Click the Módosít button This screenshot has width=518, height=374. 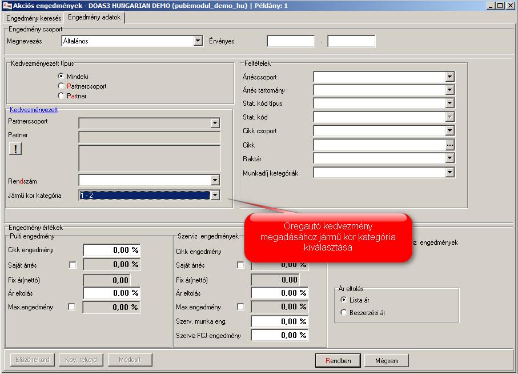(x=130, y=360)
